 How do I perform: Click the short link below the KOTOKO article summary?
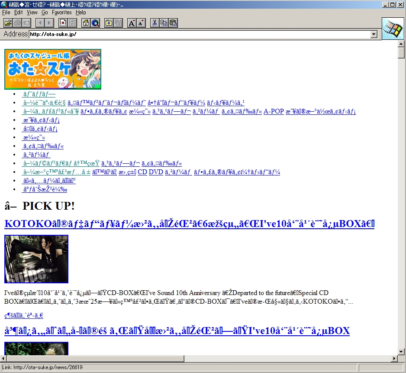click(24, 315)
